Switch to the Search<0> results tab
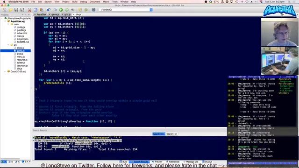This screenshot has height=168, width=299. 159,134
